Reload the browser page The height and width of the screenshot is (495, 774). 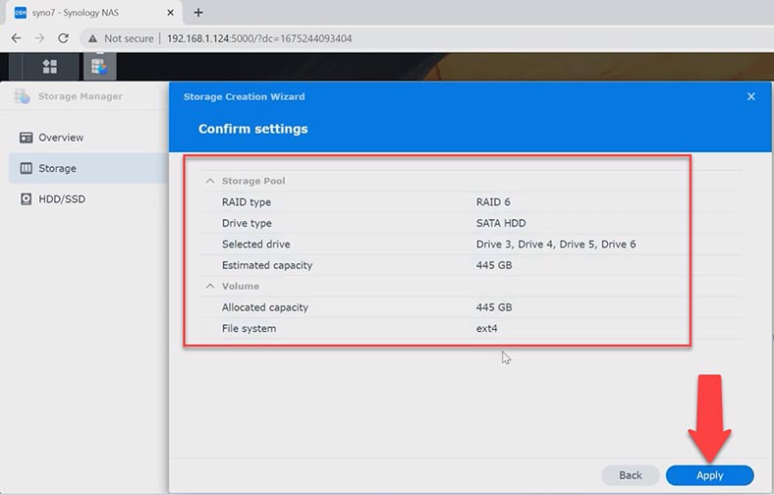pyautogui.click(x=63, y=38)
